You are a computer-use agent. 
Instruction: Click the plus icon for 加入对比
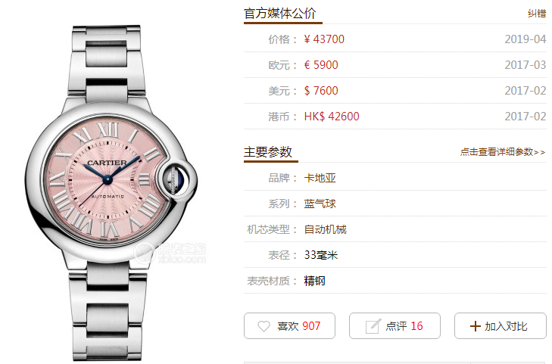click(475, 326)
